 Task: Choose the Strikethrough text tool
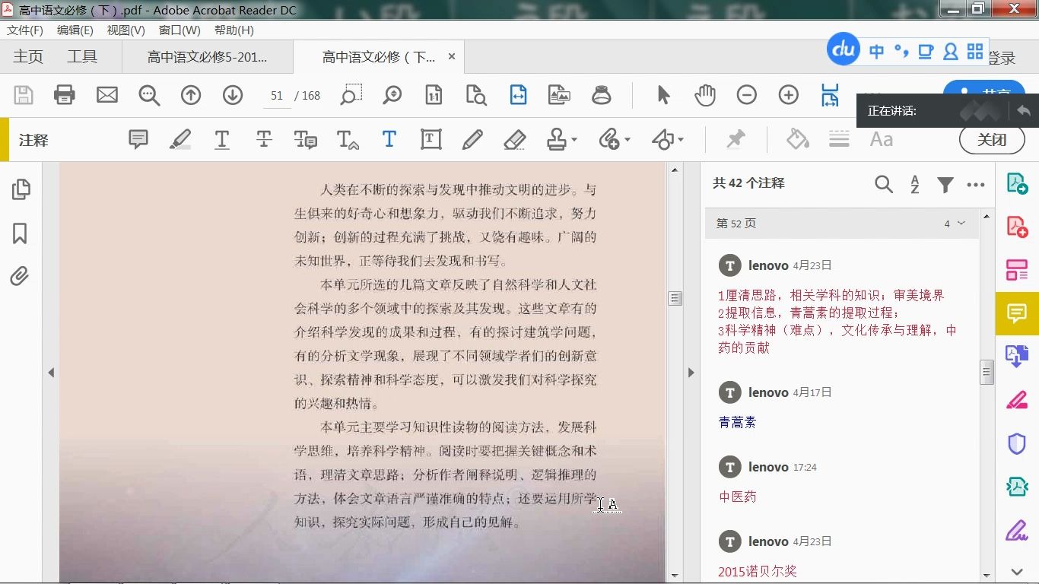tap(264, 139)
